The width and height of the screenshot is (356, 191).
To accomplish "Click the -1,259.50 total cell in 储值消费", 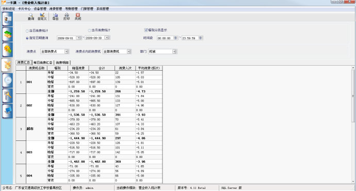I will coord(78,91).
